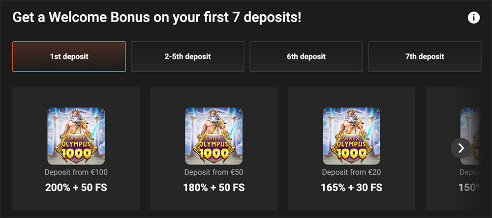
Task: Open the 6th deposit tab
Action: tap(306, 56)
